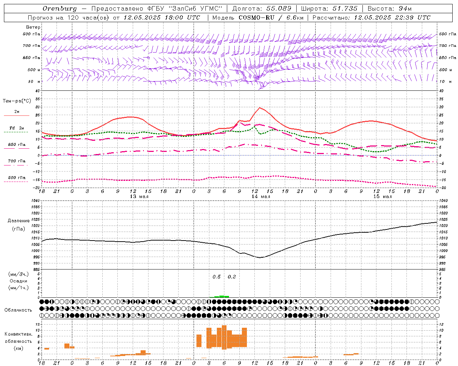Click the '0.5' precipitation amount value
This screenshot has width=458, height=366.
point(216,277)
